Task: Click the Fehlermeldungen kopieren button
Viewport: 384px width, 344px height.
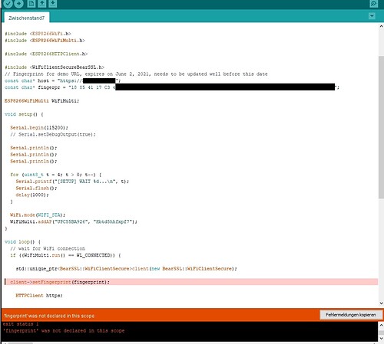Action: point(351,315)
